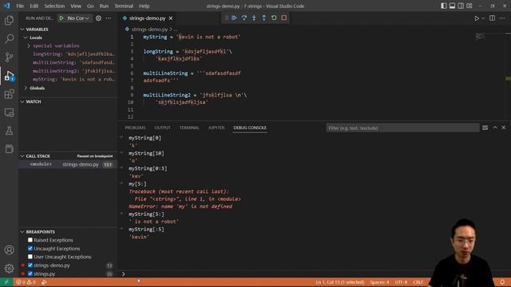Switch to the OUTPUT panel tab
Image resolution: width=511 pixels, height=287 pixels.
tap(162, 128)
